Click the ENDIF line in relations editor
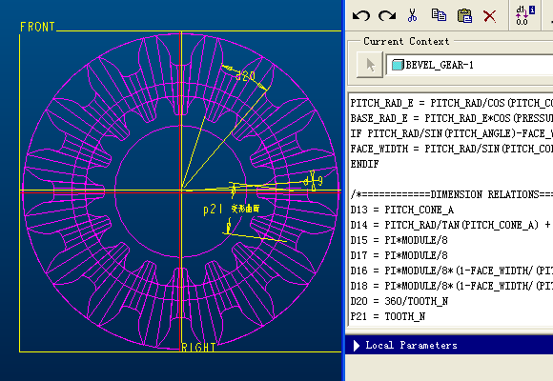 (364, 164)
